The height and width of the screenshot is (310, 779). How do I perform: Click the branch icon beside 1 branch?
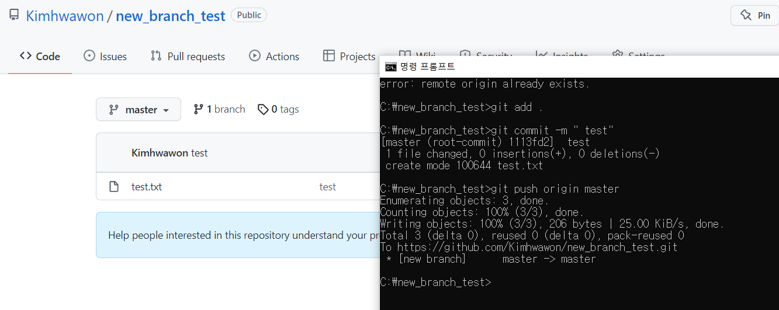[198, 109]
